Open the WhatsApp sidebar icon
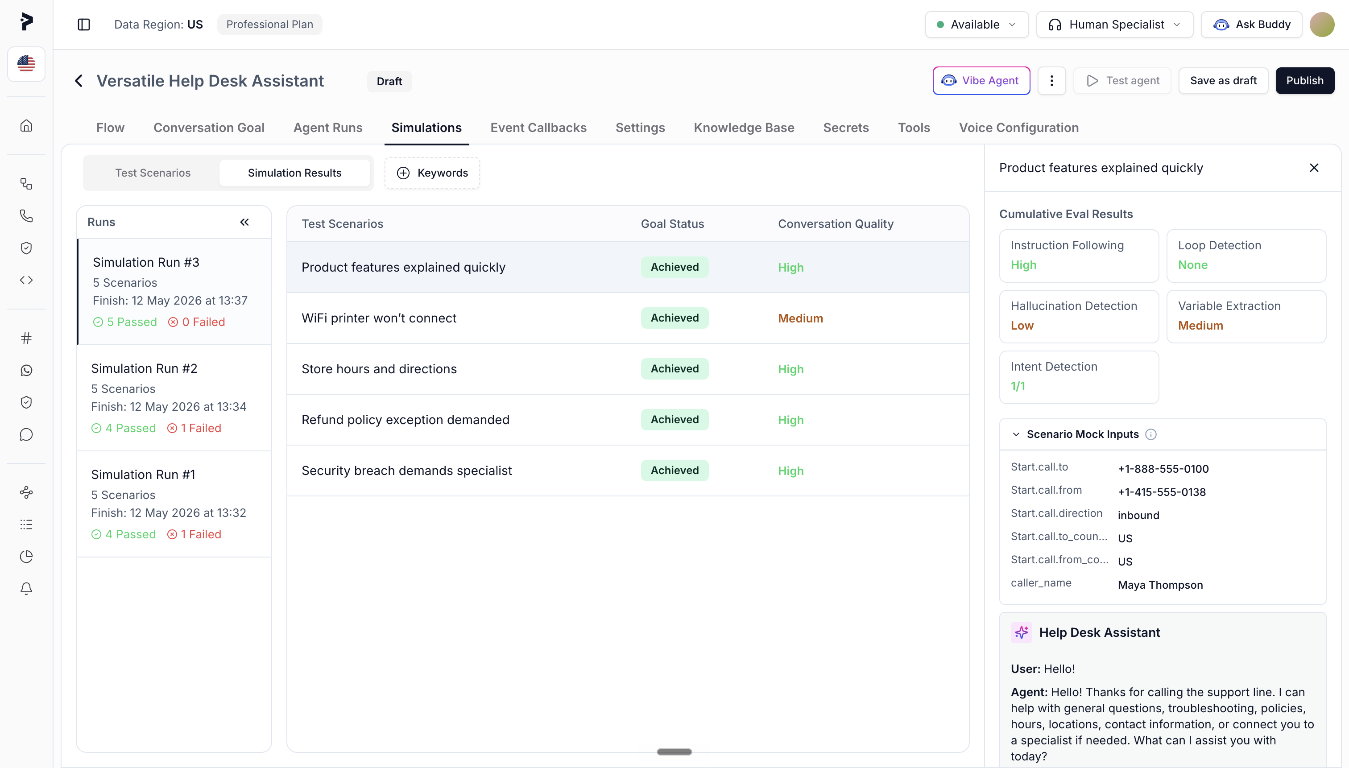Screen dimensions: 1349x768 click(26, 370)
